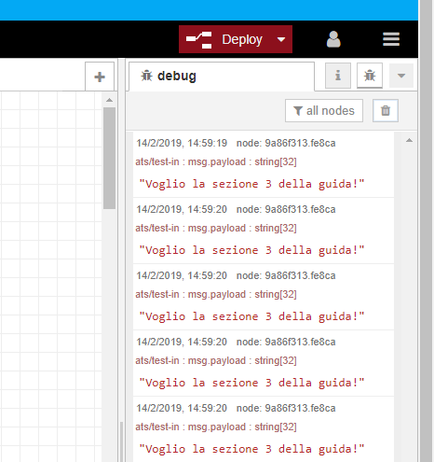Open the all nodes filter
Screen dimensions: 434x462
(x=324, y=111)
